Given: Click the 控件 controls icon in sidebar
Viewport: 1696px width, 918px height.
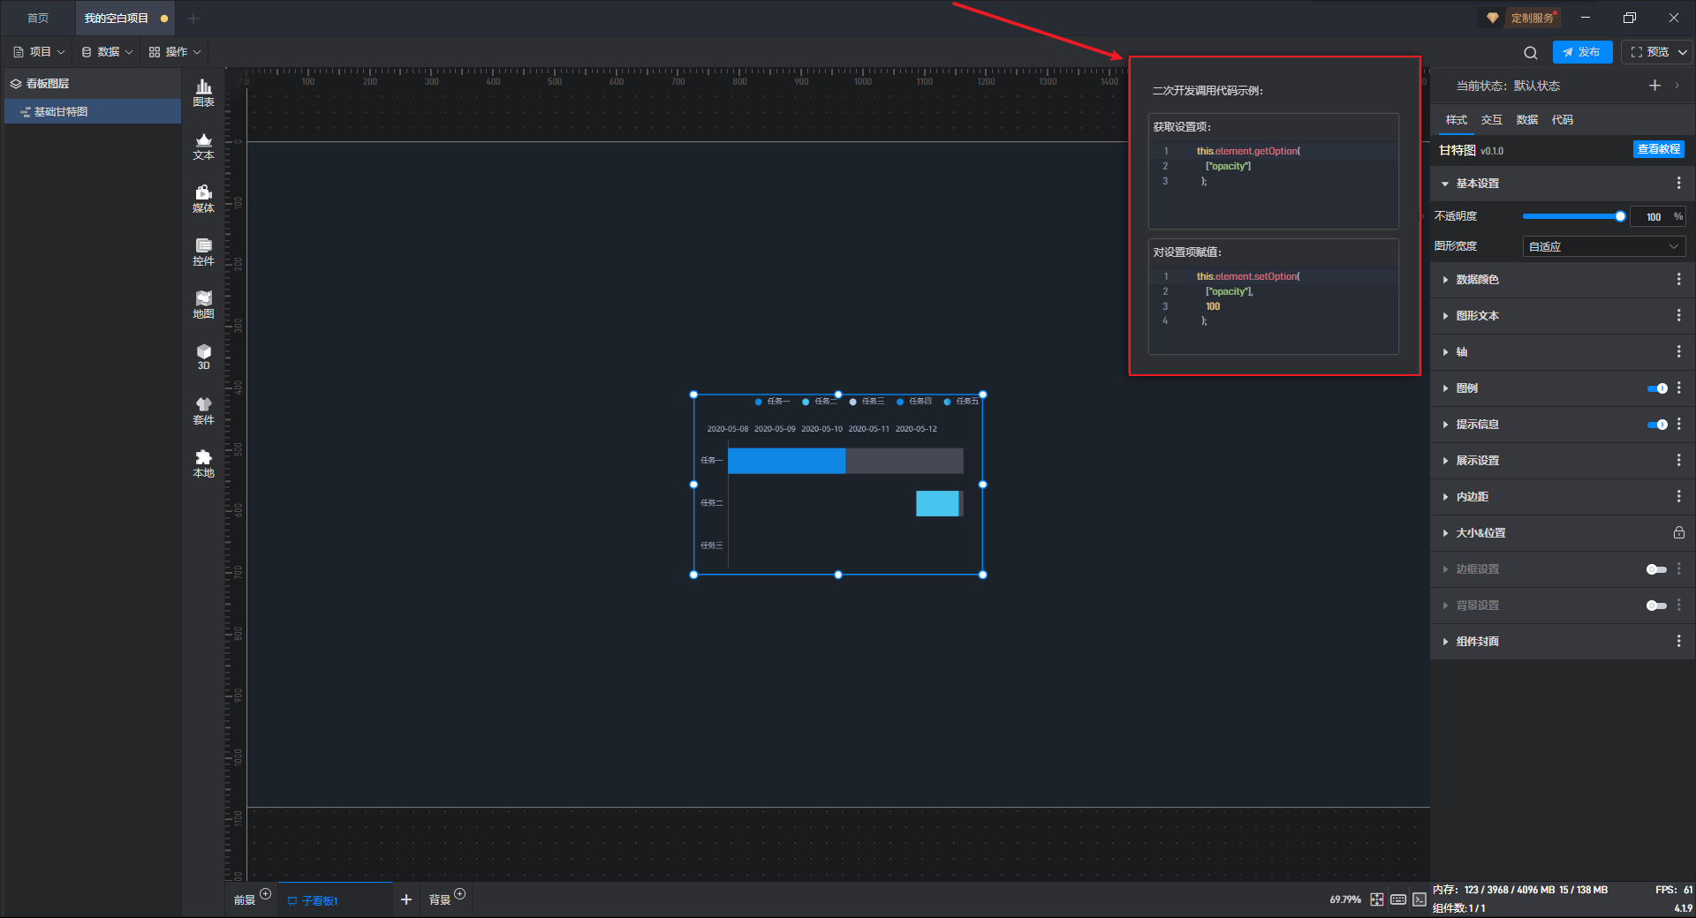Looking at the screenshot, I should coord(203,252).
